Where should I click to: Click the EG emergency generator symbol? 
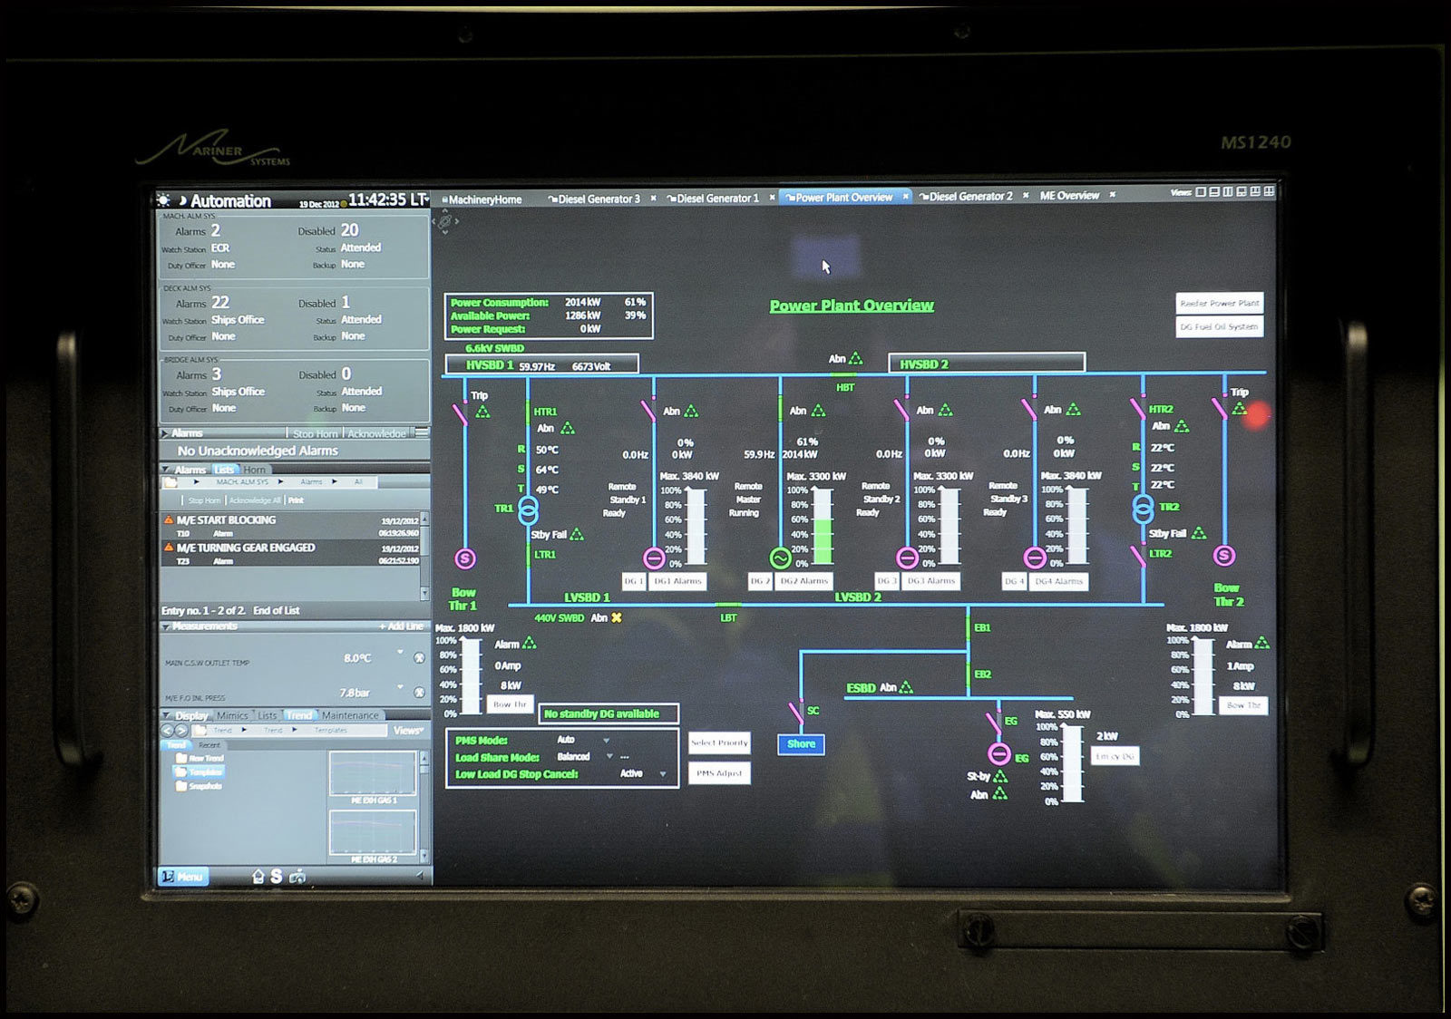click(x=998, y=754)
